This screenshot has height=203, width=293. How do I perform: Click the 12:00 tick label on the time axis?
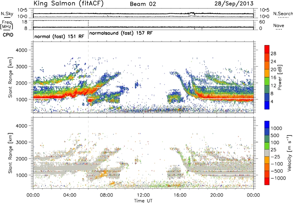click(x=143, y=195)
